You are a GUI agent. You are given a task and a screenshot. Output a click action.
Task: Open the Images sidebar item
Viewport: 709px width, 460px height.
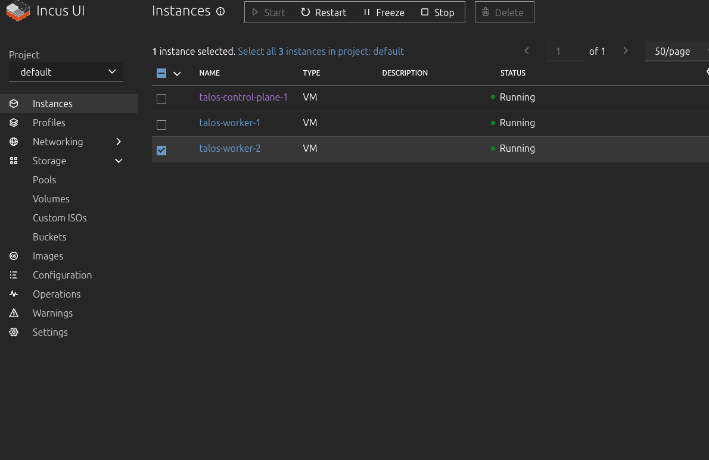48,256
